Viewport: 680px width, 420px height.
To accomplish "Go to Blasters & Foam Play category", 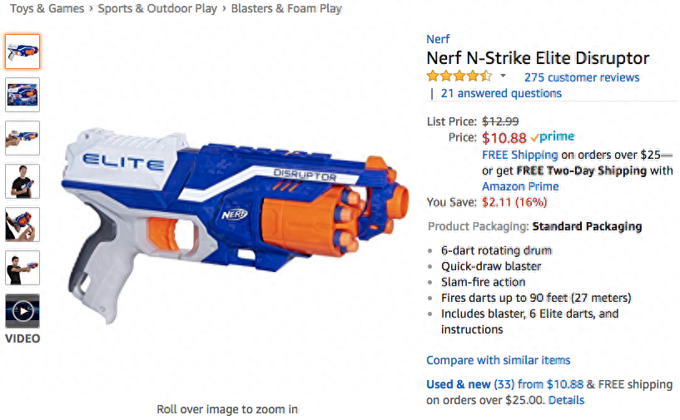I will tap(286, 8).
